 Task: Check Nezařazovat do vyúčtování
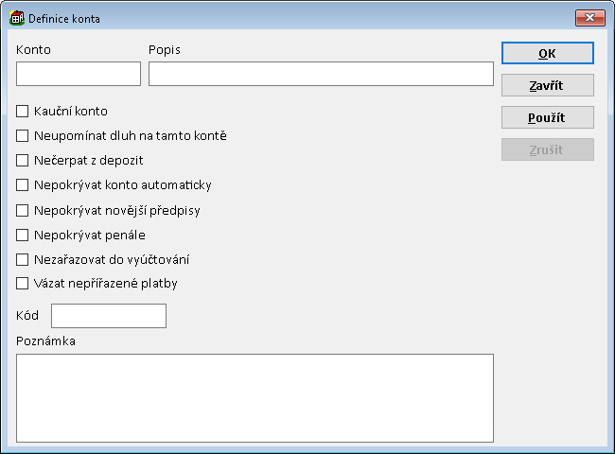point(23,259)
